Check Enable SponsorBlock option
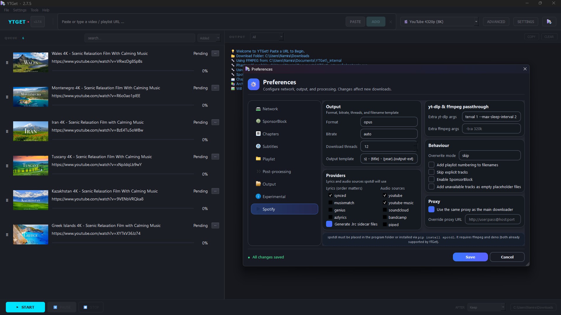 pyautogui.click(x=431, y=179)
